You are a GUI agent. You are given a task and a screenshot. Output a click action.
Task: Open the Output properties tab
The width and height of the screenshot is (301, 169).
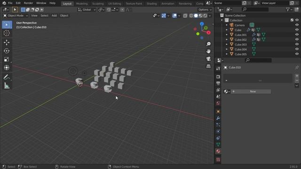coord(218,84)
